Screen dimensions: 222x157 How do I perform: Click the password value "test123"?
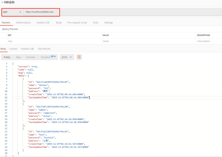49,138
